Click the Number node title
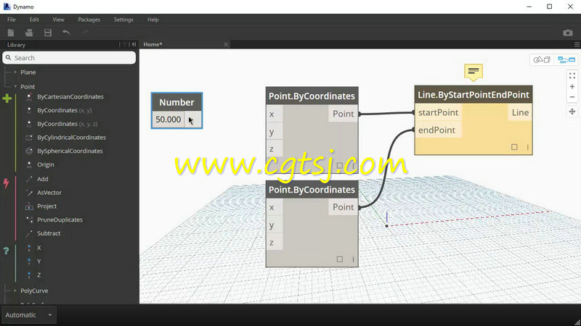Screen dimensions: 581x326 [x=176, y=102]
